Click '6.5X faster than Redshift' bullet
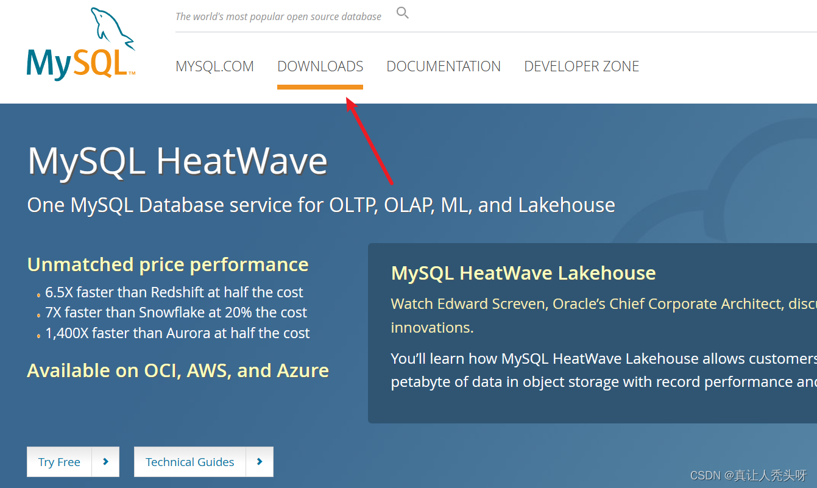This screenshot has height=488, width=817. point(174,292)
